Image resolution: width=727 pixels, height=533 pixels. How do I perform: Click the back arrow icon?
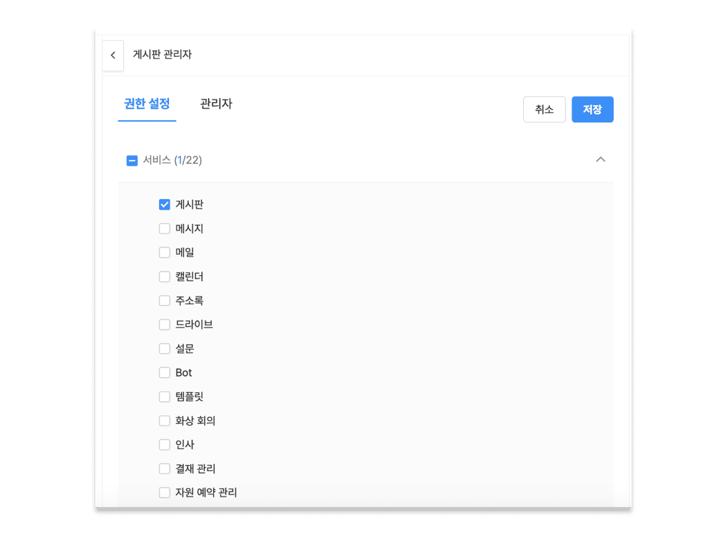tap(113, 55)
